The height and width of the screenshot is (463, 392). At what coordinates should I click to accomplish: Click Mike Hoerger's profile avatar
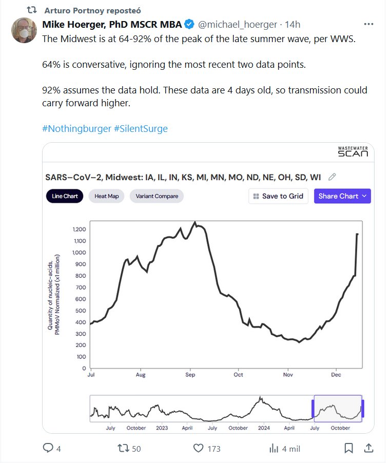coord(24,30)
